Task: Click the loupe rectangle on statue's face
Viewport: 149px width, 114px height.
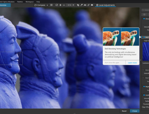Action: 11,58
